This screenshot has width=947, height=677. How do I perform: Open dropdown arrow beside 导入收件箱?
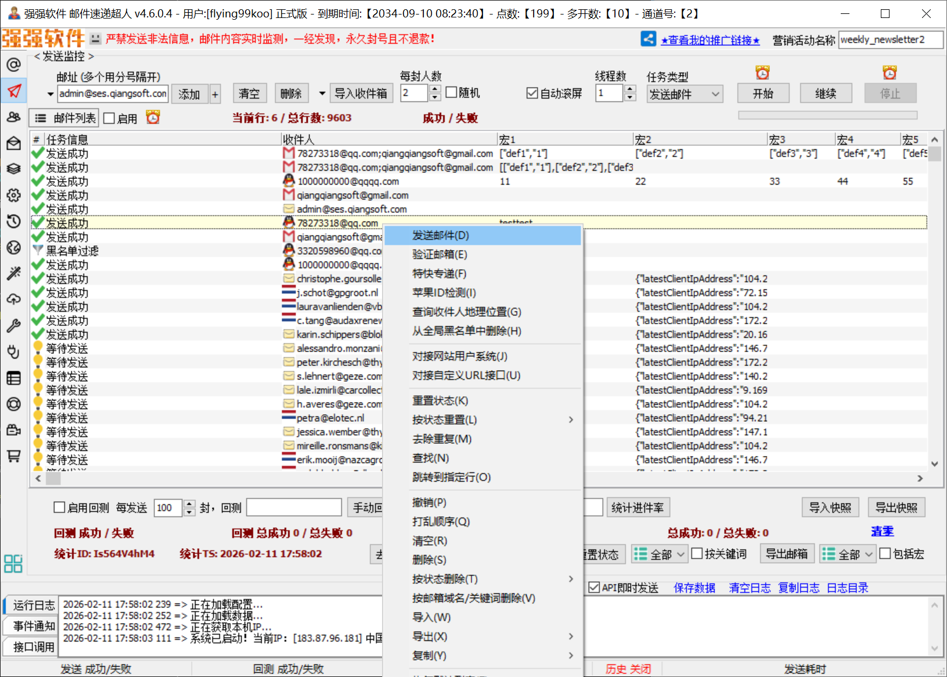pyautogui.click(x=322, y=93)
